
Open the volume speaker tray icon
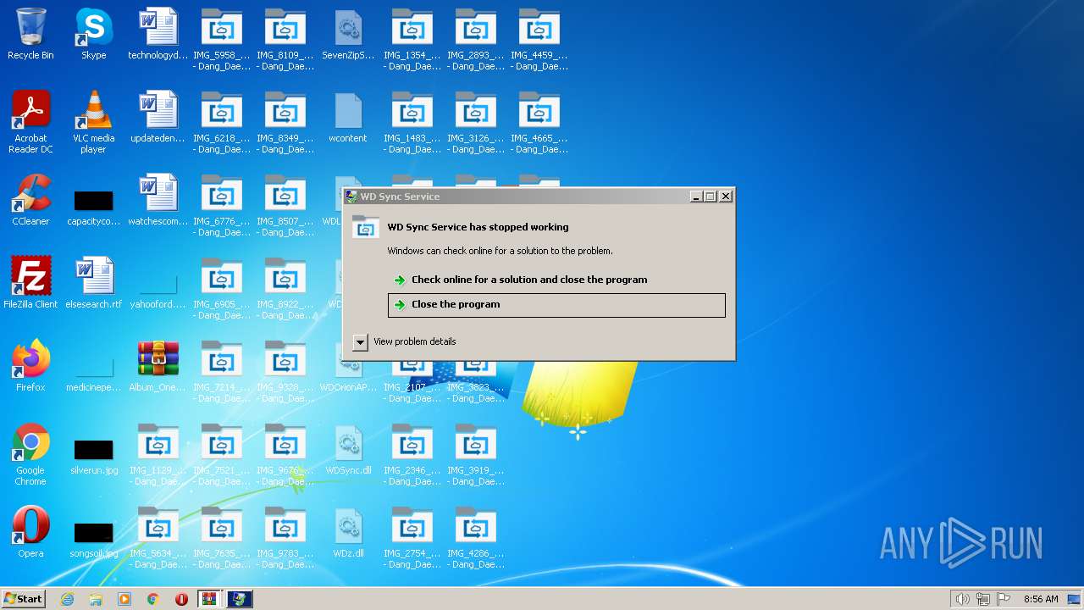tap(962, 599)
